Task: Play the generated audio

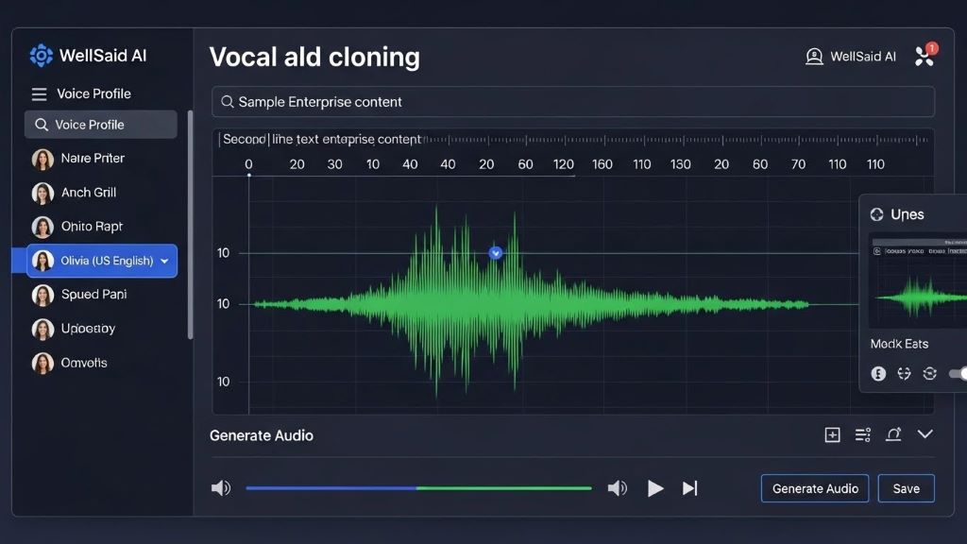Action: pyautogui.click(x=655, y=488)
